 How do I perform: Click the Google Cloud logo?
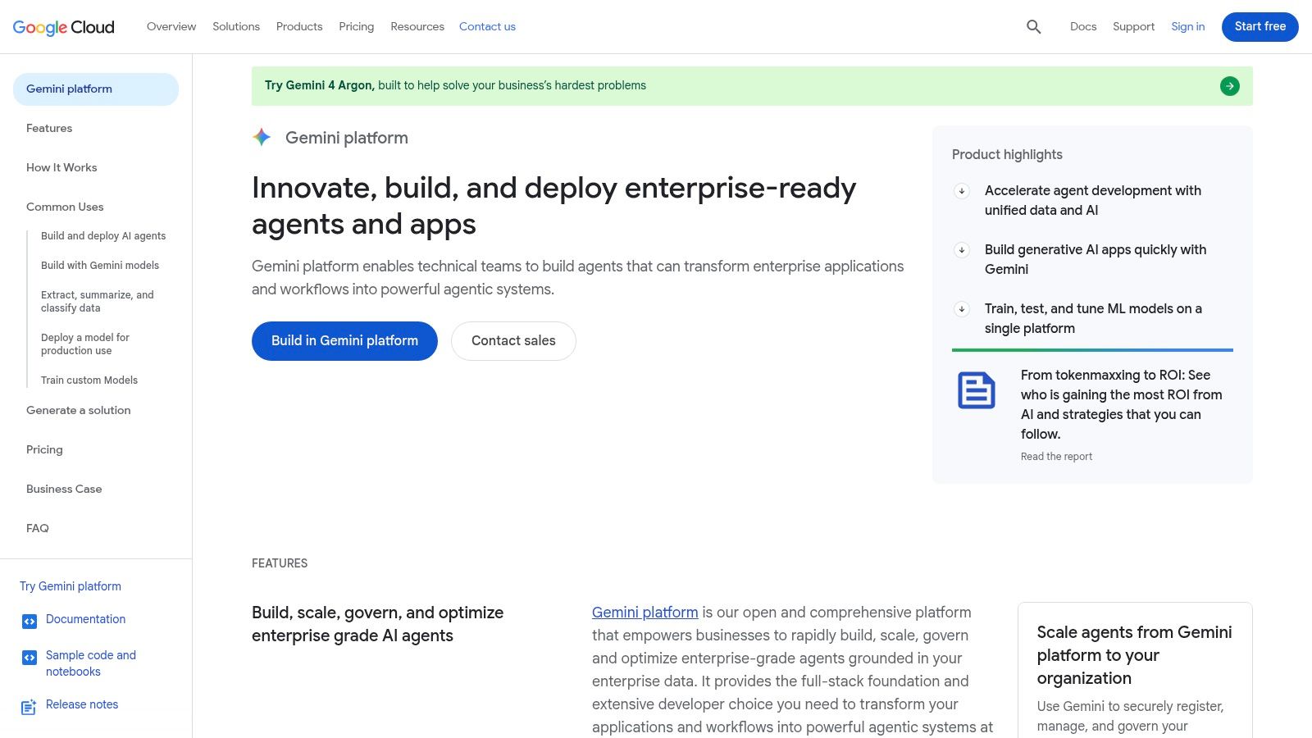click(64, 27)
